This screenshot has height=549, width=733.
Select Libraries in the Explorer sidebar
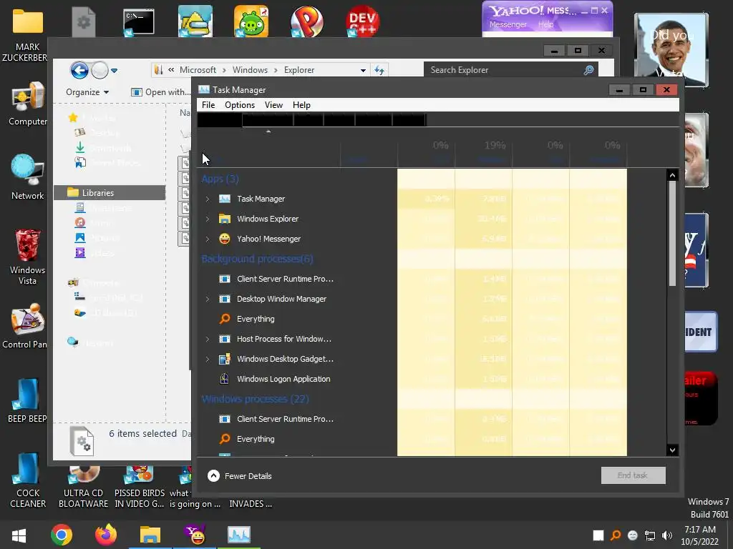[110, 193]
